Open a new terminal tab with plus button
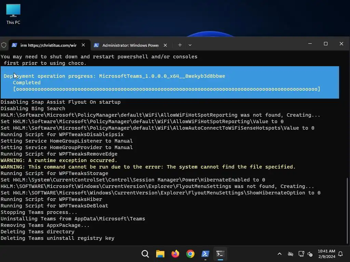 pos(180,45)
